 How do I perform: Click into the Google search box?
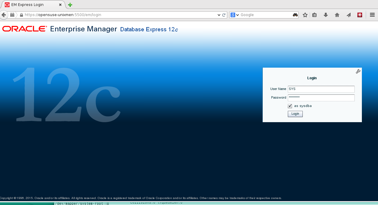(266, 15)
